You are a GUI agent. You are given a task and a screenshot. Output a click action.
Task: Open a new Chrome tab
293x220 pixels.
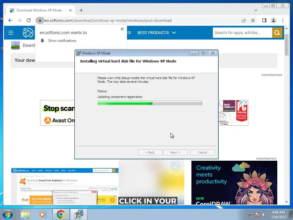coord(81,10)
